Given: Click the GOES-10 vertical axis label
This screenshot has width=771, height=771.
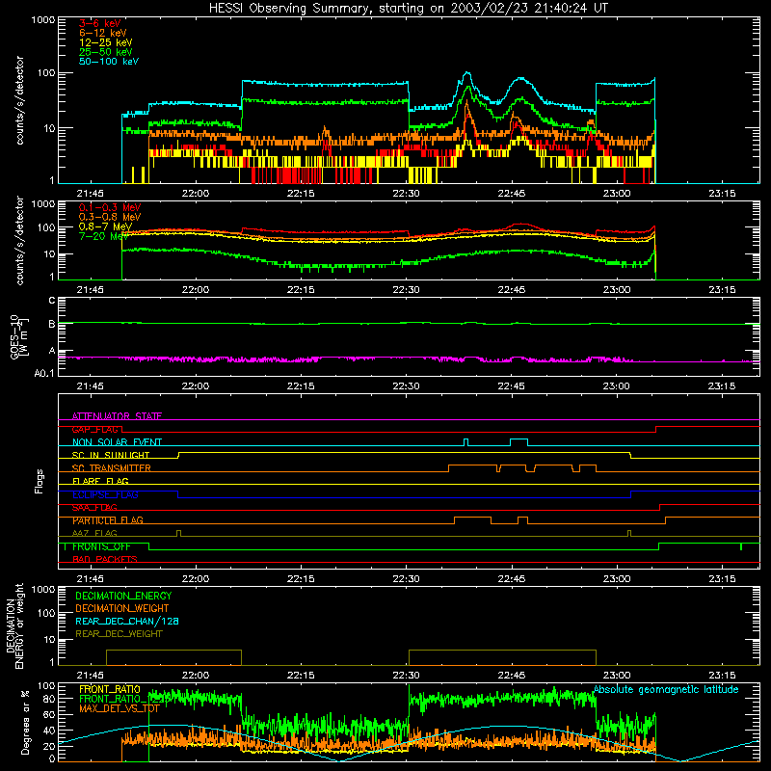Looking at the screenshot, I should click(19, 336).
